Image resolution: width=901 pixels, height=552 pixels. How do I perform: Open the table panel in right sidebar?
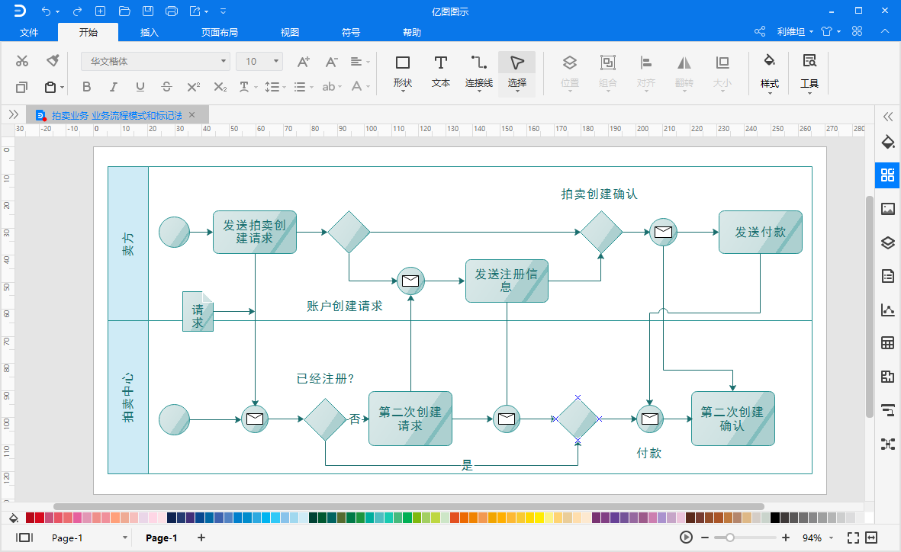(x=888, y=344)
